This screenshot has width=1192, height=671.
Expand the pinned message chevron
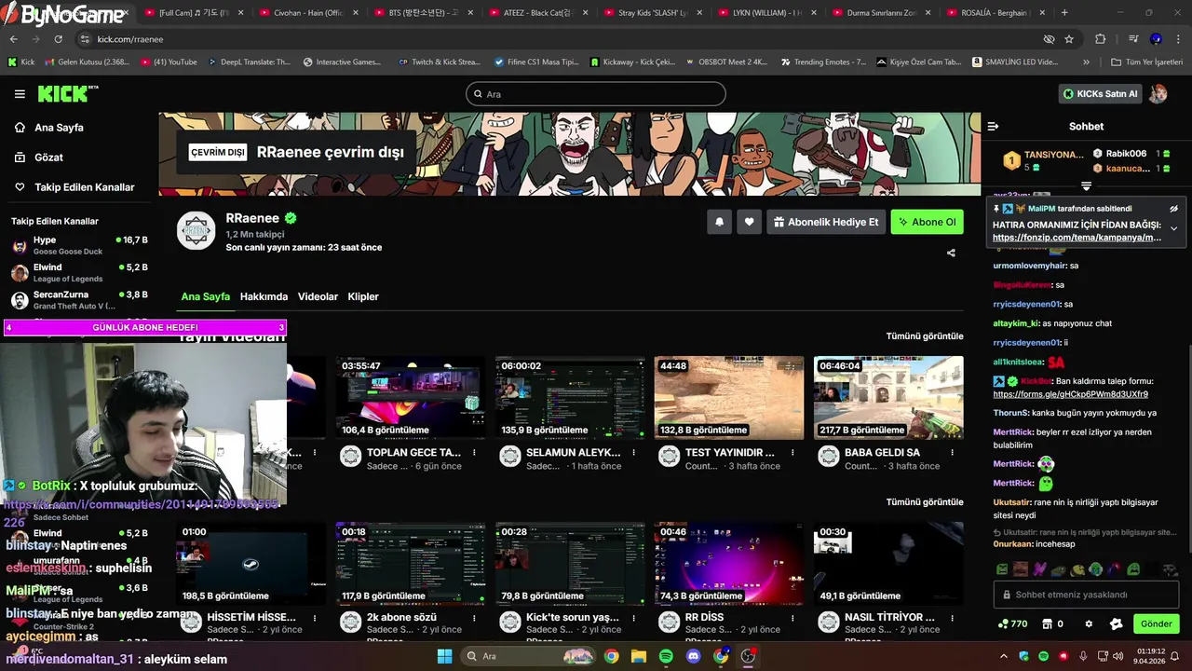coord(1173,228)
